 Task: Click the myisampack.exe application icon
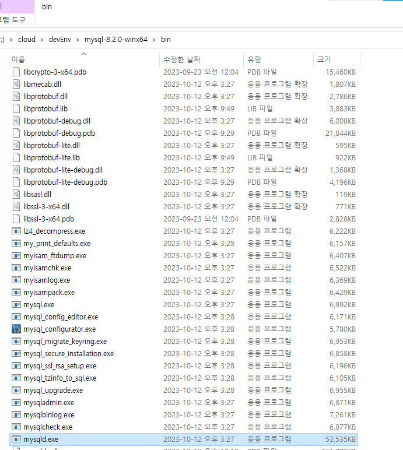pos(16,293)
